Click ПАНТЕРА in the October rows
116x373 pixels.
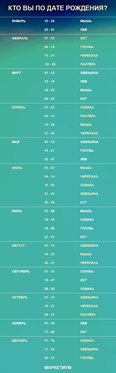pyautogui.click(x=88, y=315)
